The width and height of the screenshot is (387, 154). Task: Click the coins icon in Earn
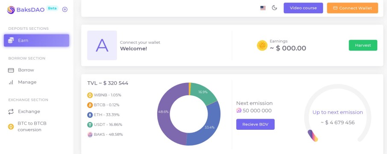point(11,40)
